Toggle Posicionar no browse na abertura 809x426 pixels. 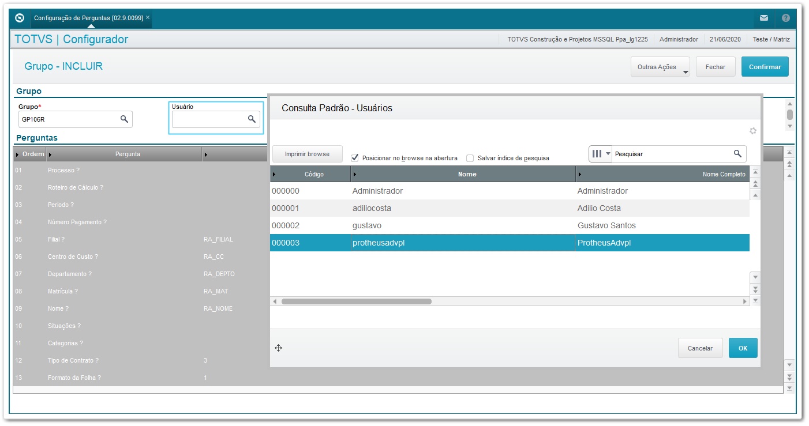pos(355,158)
